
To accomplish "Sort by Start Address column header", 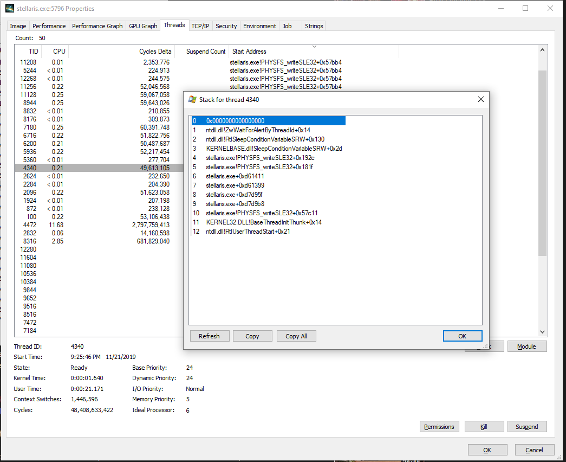I will (314, 52).
